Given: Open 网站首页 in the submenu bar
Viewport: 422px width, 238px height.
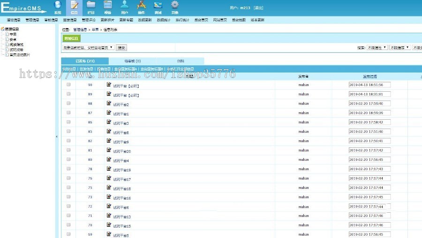Looking at the screenshot, I should click(x=220, y=20).
